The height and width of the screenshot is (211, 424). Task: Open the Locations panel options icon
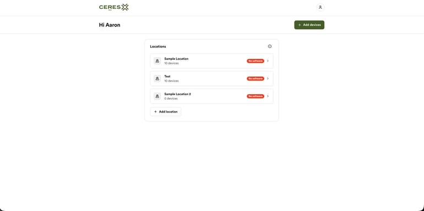click(270, 46)
